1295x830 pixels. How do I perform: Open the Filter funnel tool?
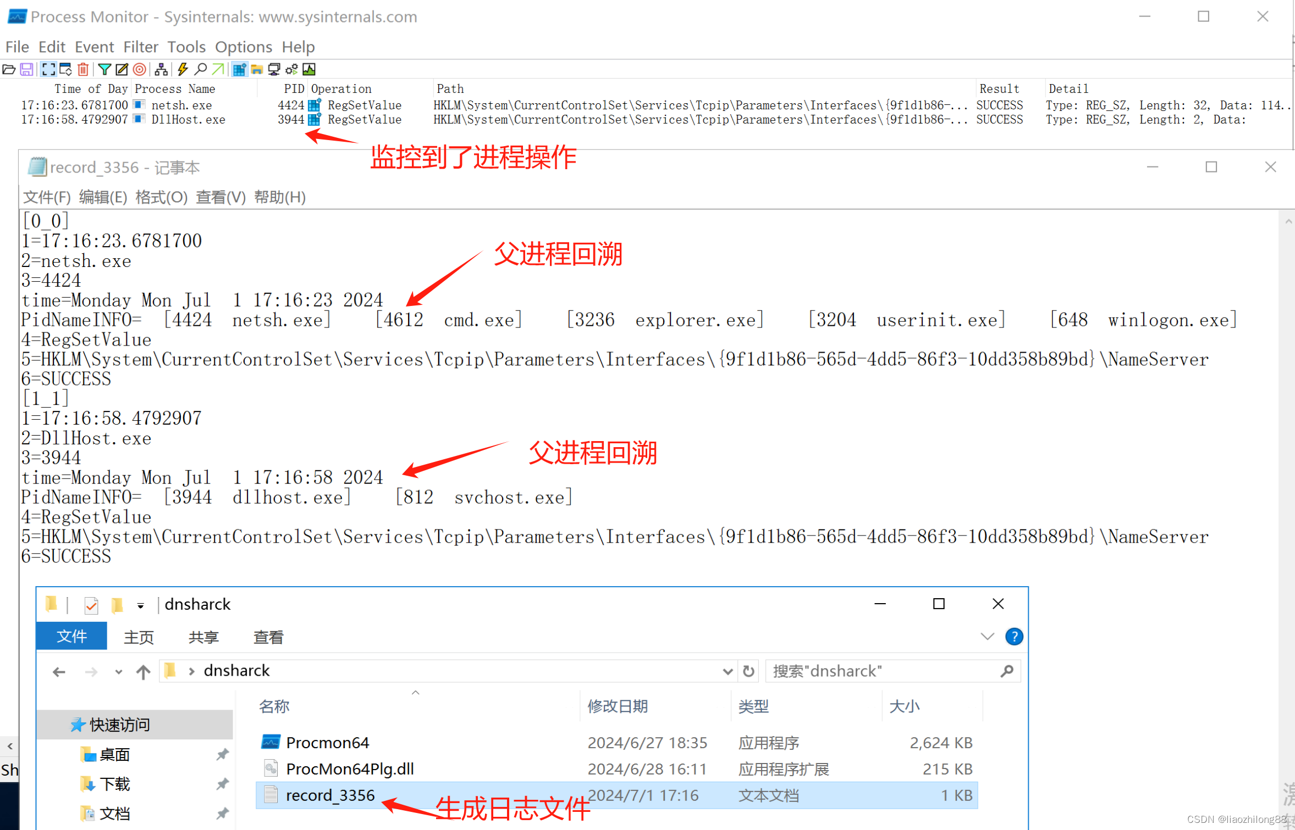[104, 69]
